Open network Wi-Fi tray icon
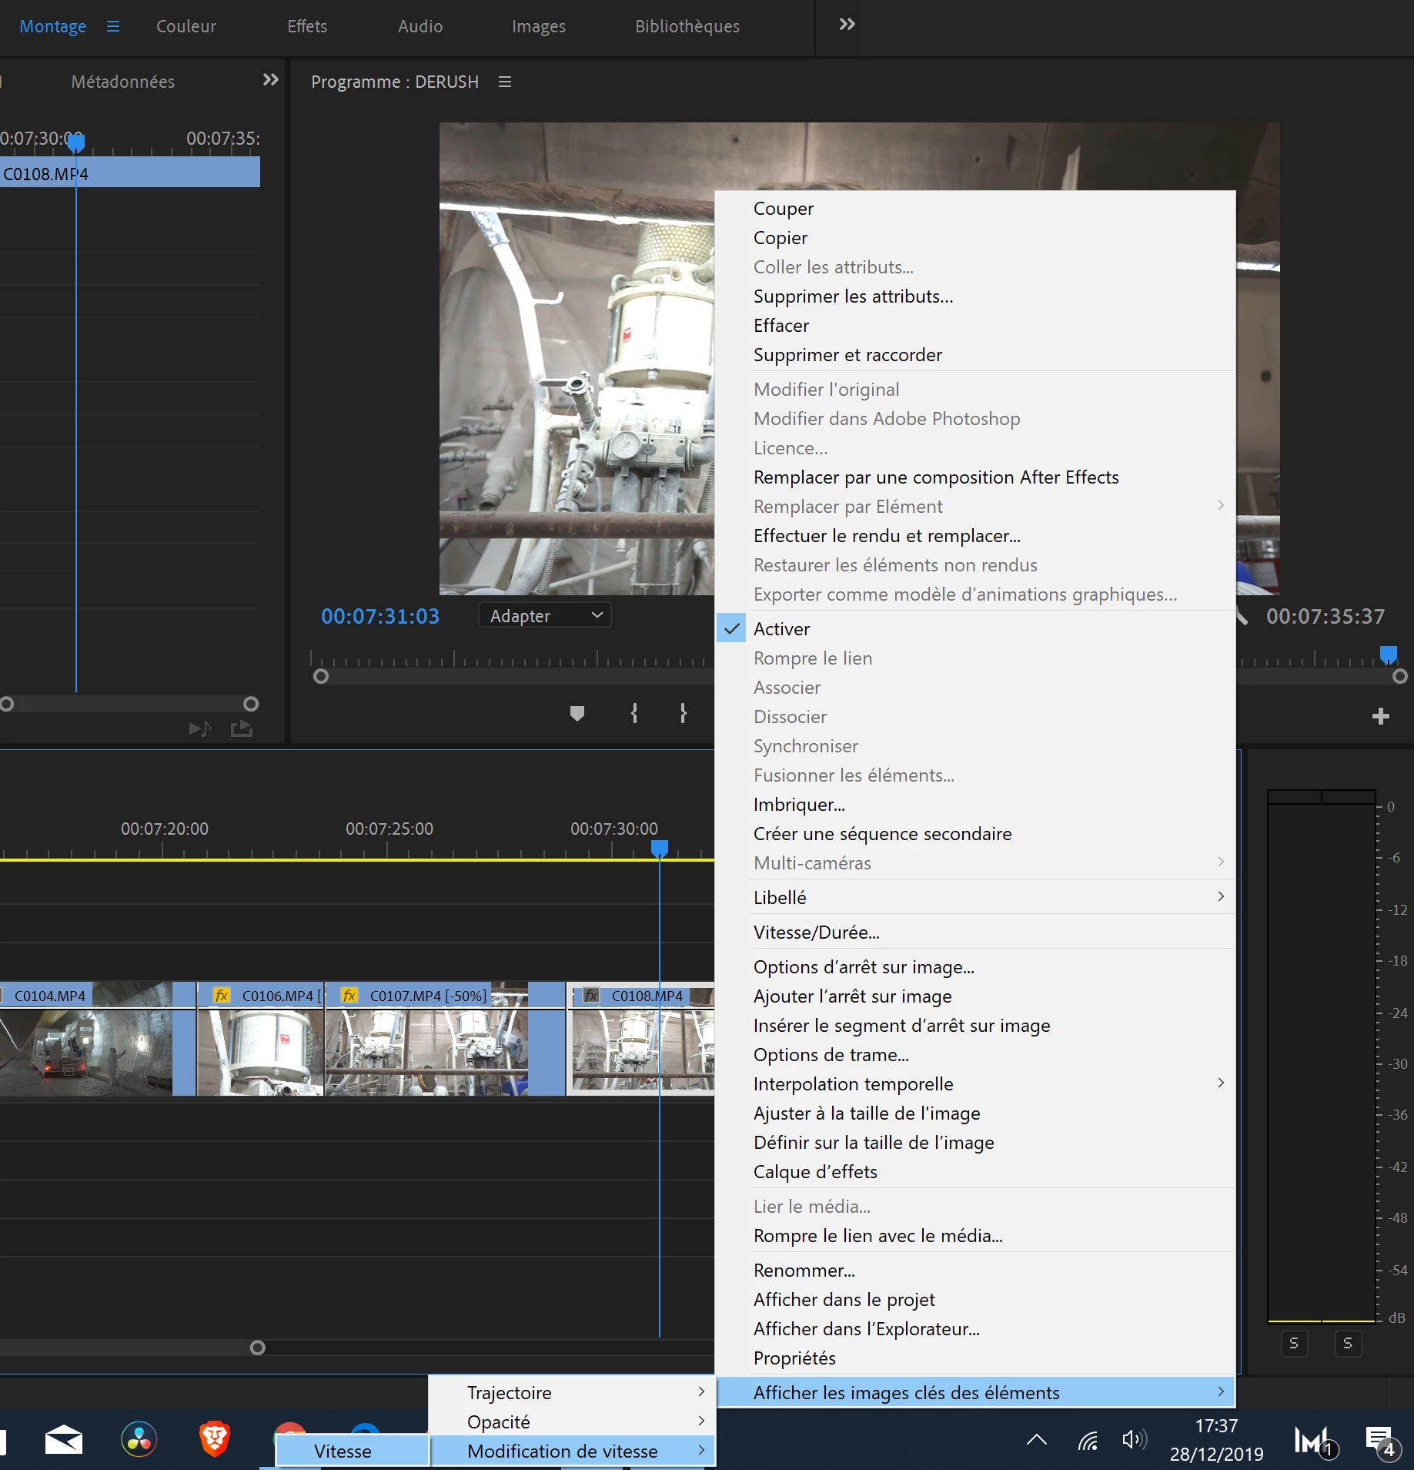The image size is (1414, 1470). tap(1088, 1440)
